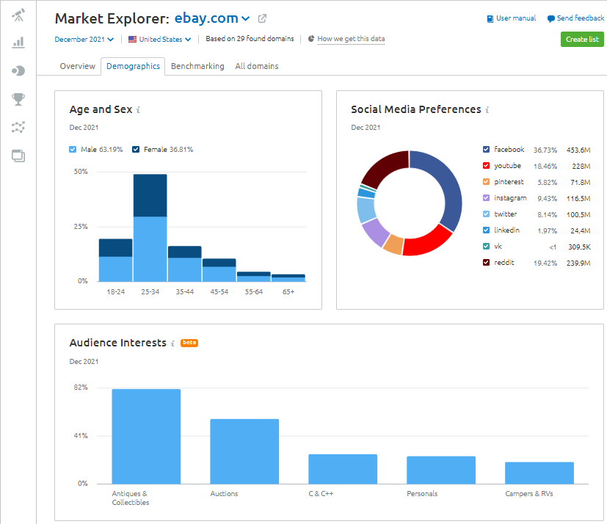
Task: Open the bar chart sidebar icon
Action: tap(18, 43)
